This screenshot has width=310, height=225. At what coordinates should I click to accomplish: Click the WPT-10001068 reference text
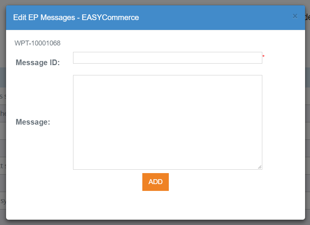click(37, 43)
